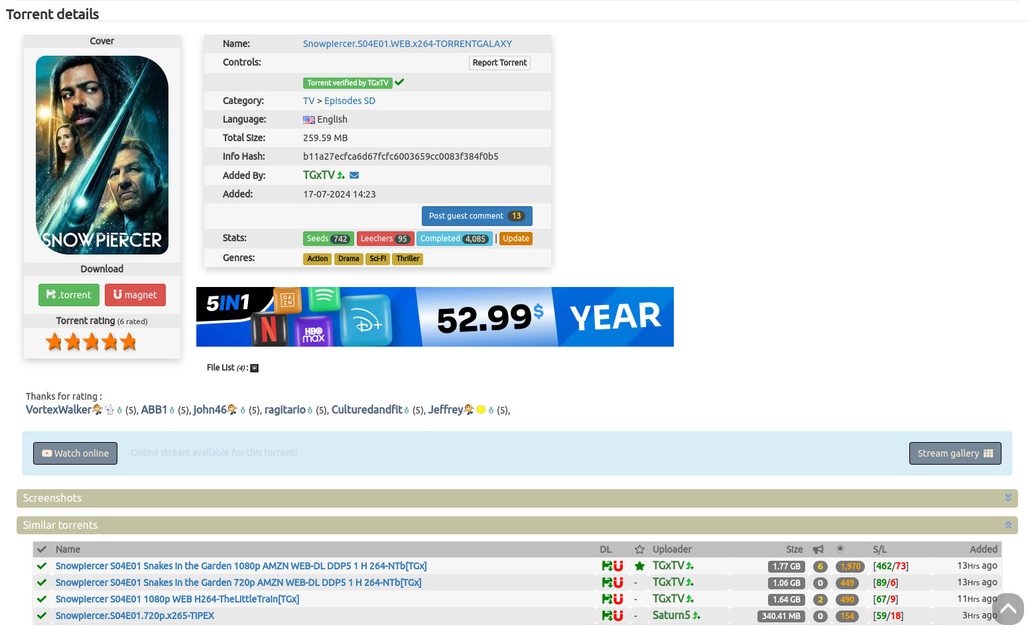Viewport: 1034px width, 633px height.
Task: Click magnet icon for TheLittleTrain row
Action: coord(618,599)
